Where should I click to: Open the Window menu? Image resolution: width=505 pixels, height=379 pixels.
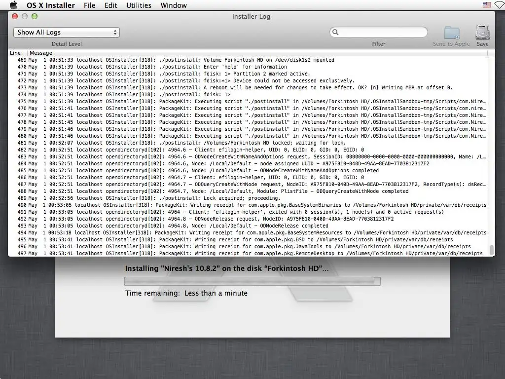[174, 5]
